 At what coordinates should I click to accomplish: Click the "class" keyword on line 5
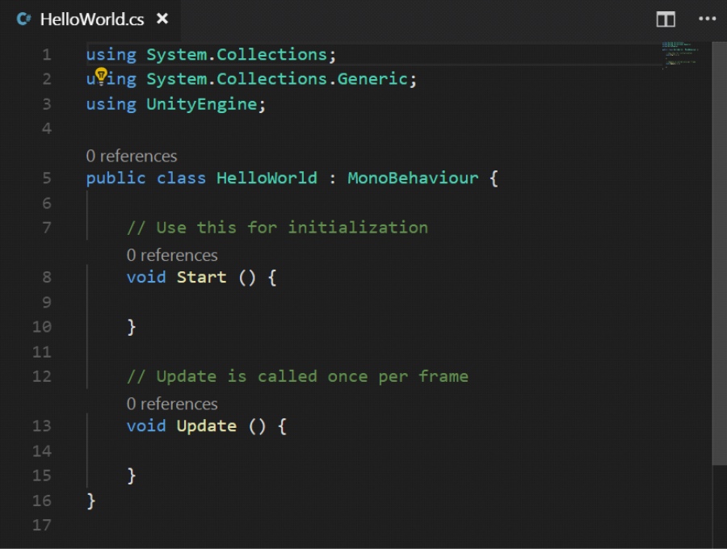tap(181, 178)
